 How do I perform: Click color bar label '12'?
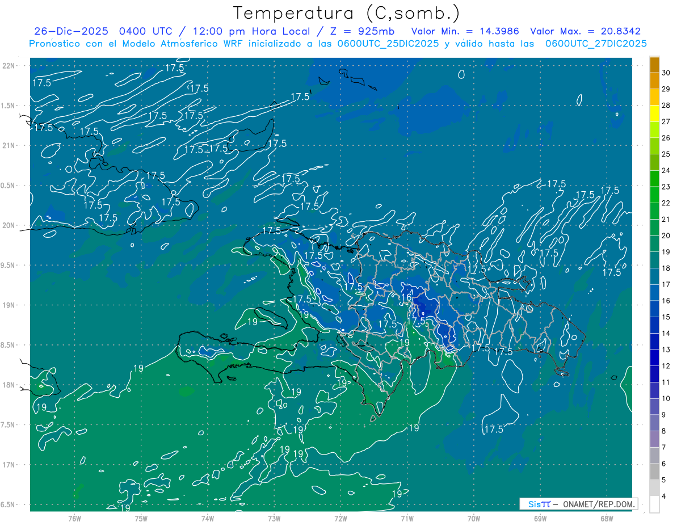click(x=666, y=366)
